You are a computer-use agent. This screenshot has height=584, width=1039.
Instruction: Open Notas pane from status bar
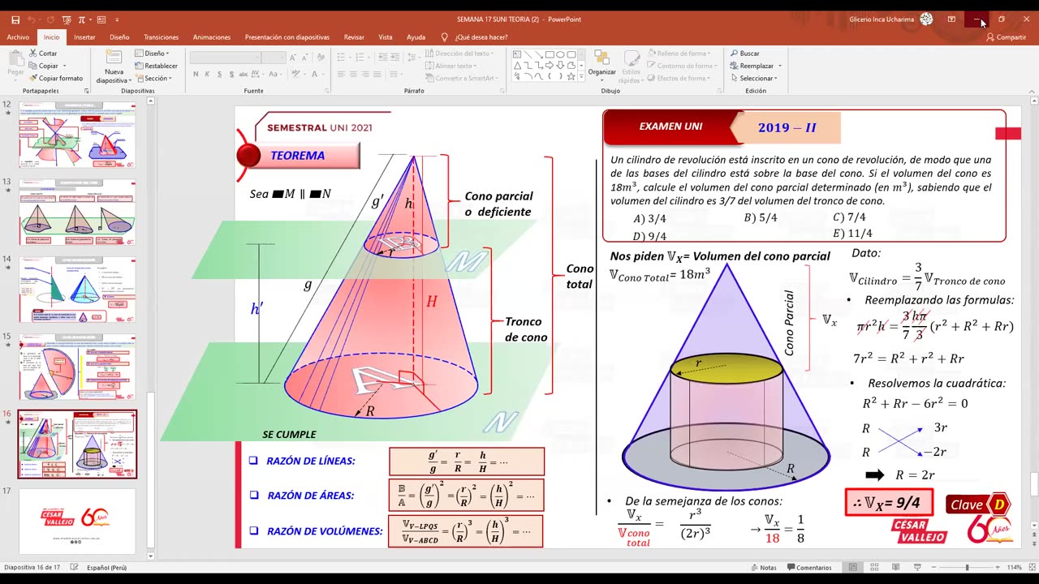(763, 568)
